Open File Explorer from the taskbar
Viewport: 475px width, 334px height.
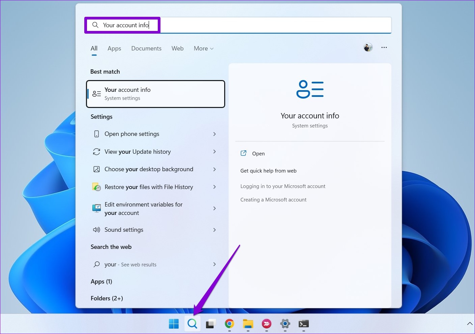coord(248,324)
